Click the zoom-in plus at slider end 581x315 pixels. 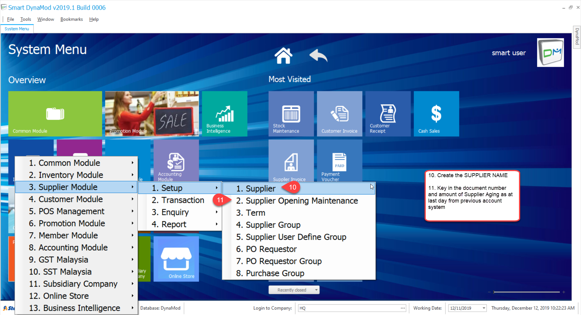click(x=564, y=292)
